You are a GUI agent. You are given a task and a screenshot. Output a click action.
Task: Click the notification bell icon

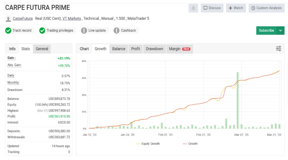pos(193,8)
